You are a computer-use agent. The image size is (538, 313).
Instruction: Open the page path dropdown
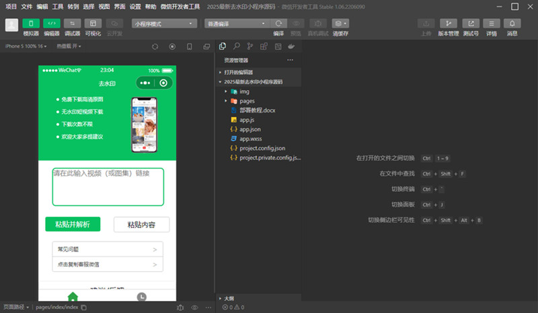tap(16, 307)
